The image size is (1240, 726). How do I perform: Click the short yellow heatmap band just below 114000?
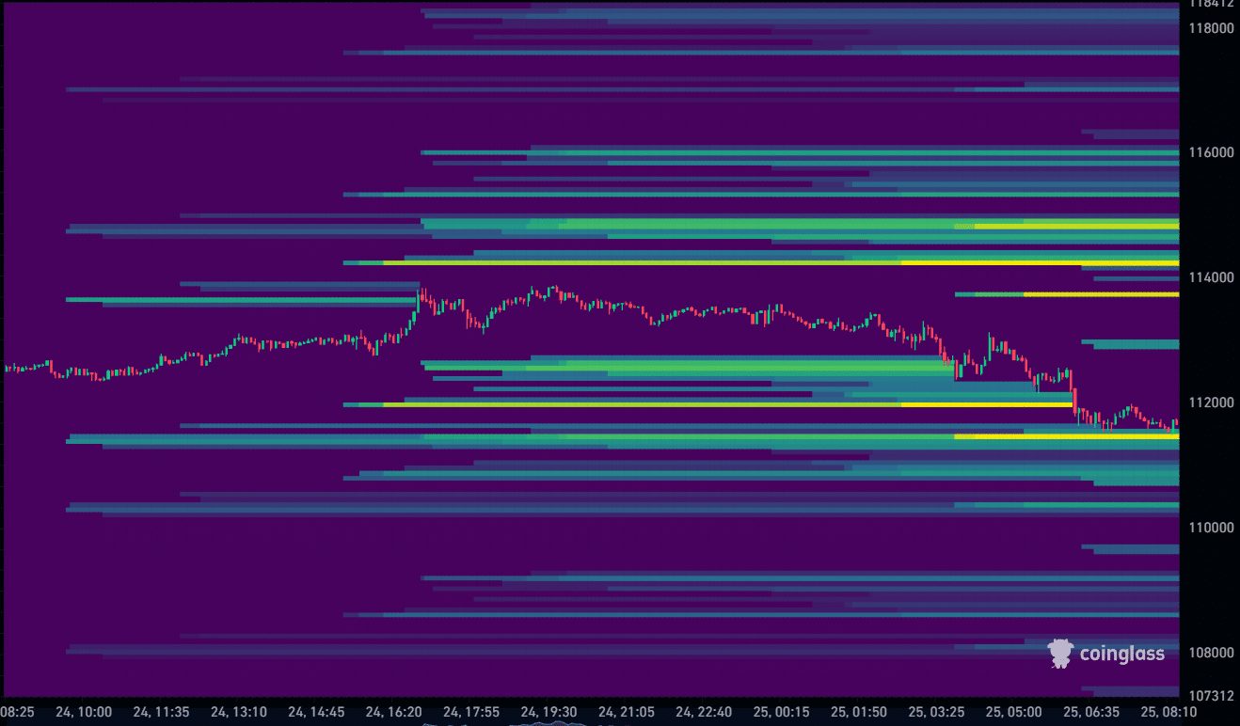tap(1067, 294)
